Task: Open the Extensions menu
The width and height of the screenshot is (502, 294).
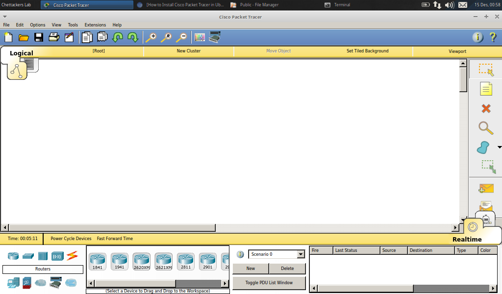Action: (x=95, y=25)
